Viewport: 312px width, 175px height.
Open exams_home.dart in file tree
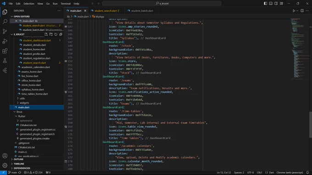[32, 72]
